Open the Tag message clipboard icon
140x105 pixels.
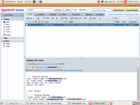click(100, 18)
